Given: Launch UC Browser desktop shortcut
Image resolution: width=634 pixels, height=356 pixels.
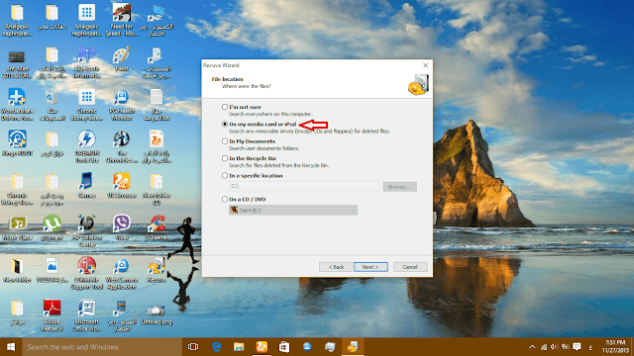Looking at the screenshot, I should point(121,186).
